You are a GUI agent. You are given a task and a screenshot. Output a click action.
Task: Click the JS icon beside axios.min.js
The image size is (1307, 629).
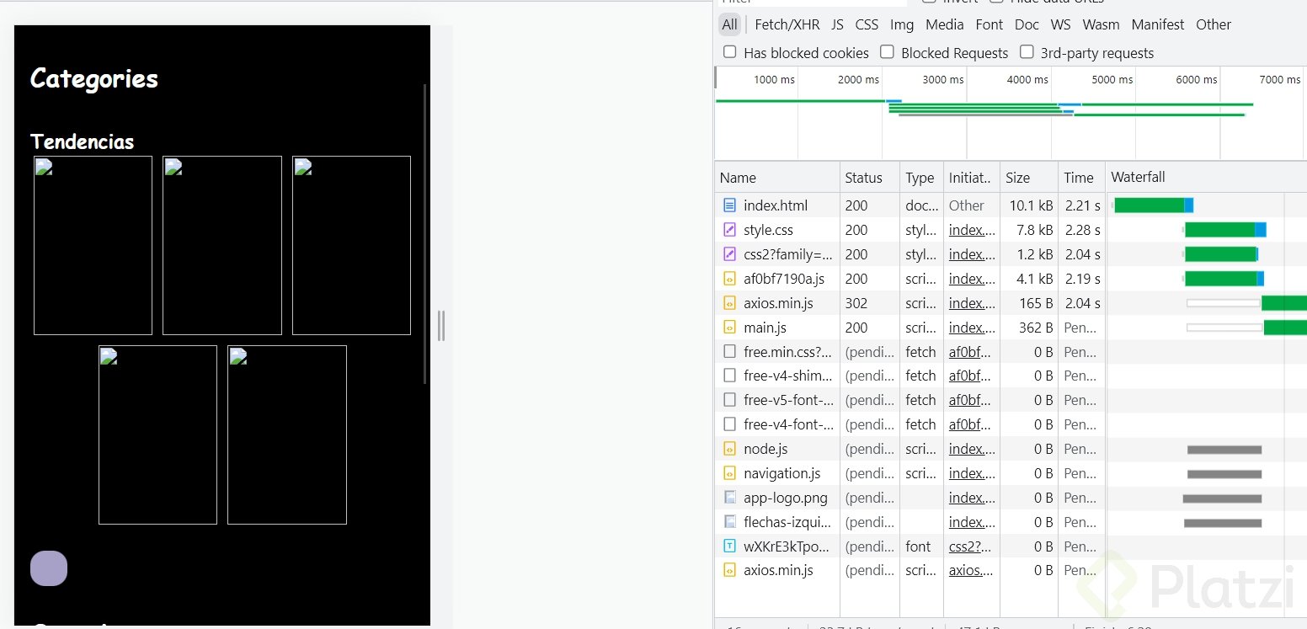point(728,303)
